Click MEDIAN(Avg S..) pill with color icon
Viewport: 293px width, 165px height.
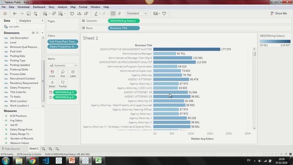coord(65,92)
